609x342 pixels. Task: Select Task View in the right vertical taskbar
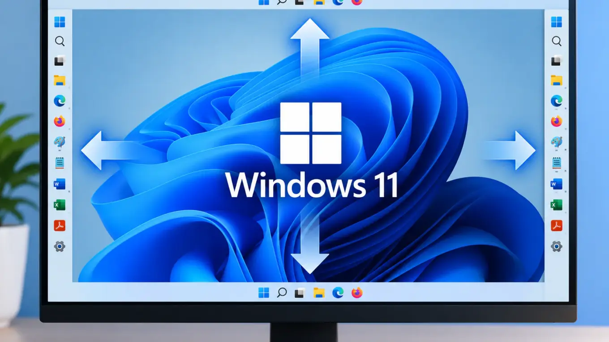557,61
